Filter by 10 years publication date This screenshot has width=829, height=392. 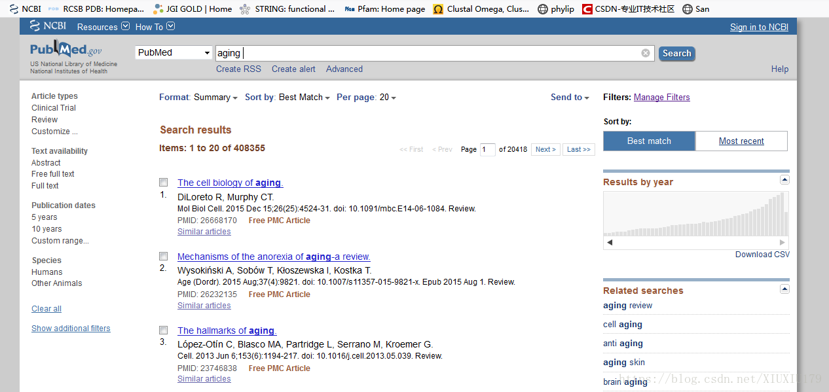[46, 229]
